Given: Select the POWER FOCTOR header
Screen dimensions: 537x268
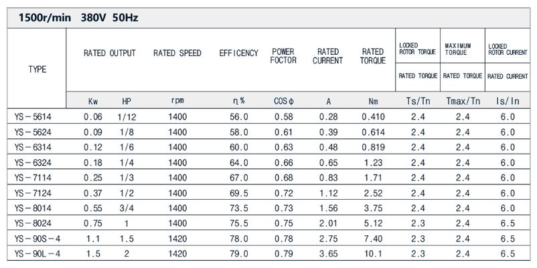Looking at the screenshot, I should coord(283,56).
